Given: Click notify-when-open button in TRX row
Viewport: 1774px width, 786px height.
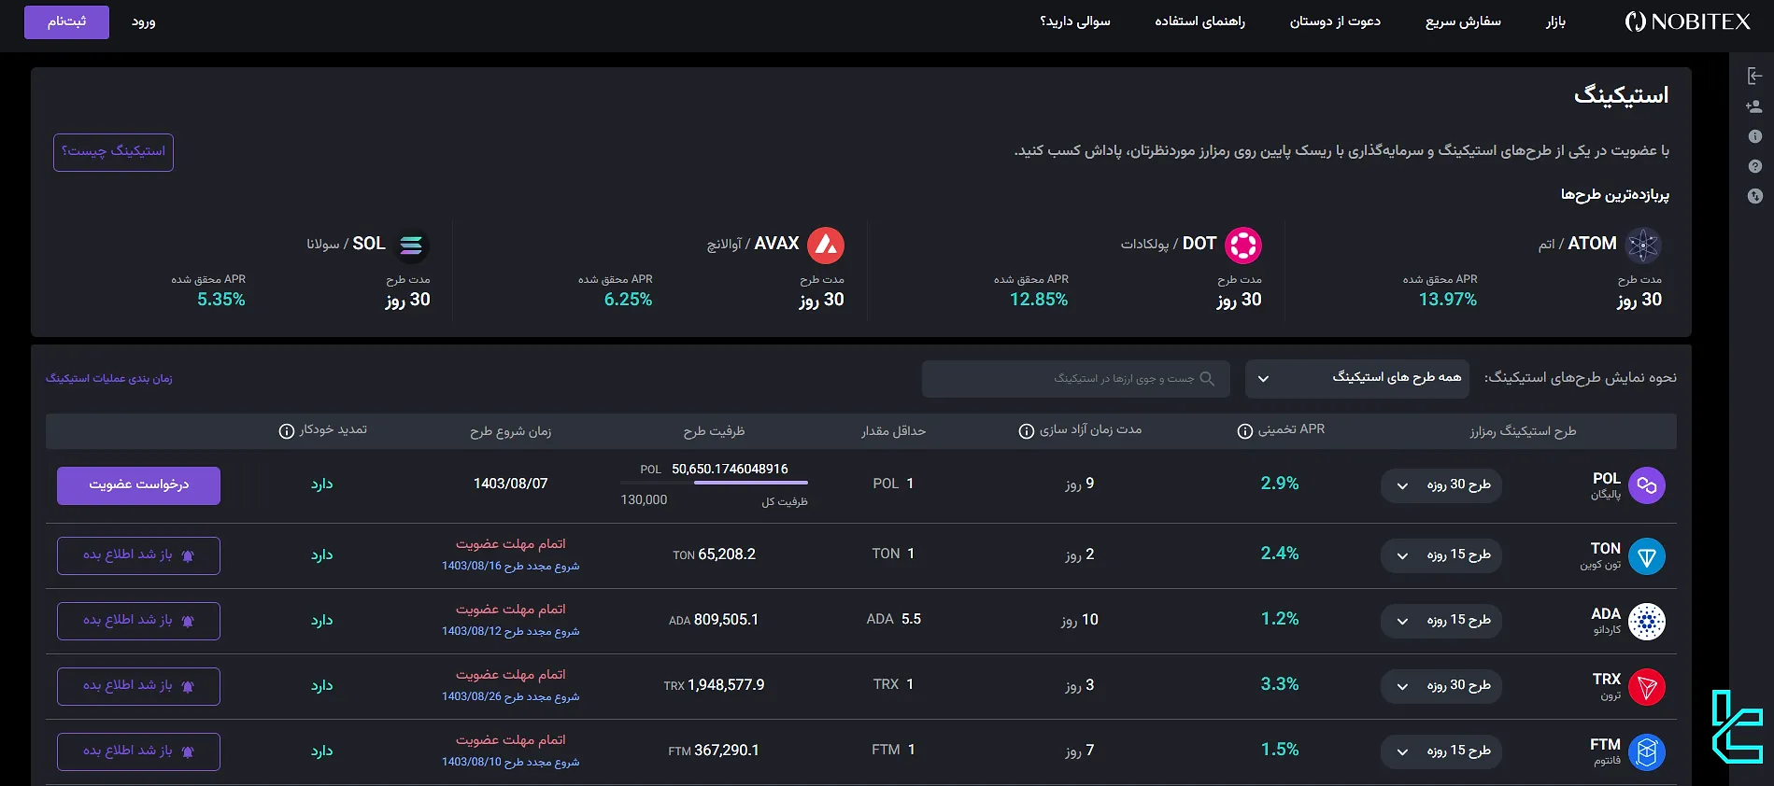Looking at the screenshot, I should point(138,686).
